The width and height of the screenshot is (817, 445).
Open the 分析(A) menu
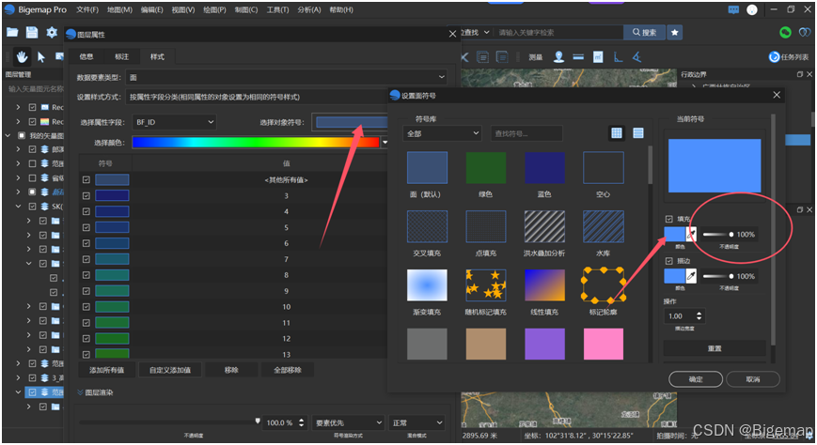point(309,10)
